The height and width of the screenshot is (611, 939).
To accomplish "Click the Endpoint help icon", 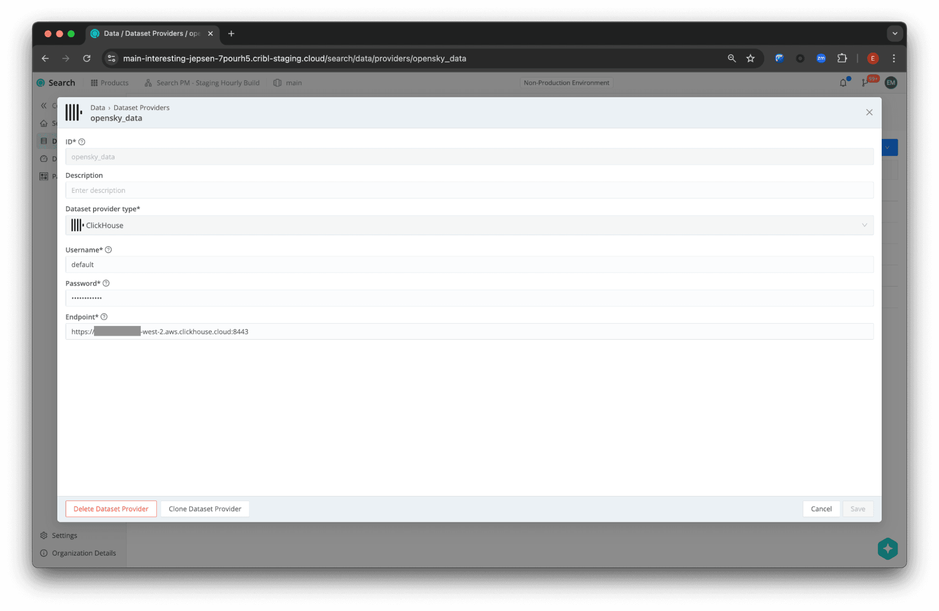I will [104, 317].
